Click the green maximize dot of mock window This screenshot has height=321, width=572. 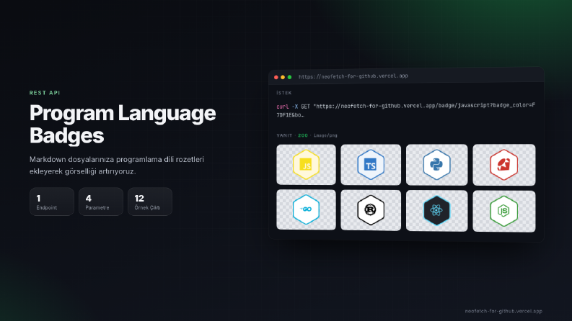(x=290, y=77)
